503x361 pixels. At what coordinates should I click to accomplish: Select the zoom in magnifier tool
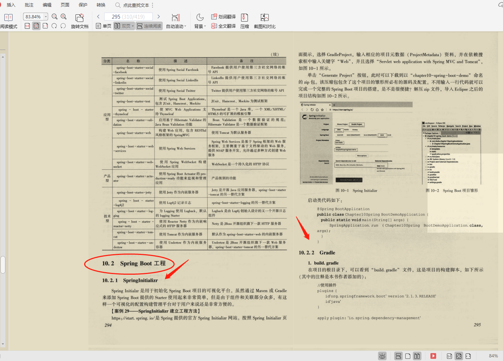(x=64, y=16)
